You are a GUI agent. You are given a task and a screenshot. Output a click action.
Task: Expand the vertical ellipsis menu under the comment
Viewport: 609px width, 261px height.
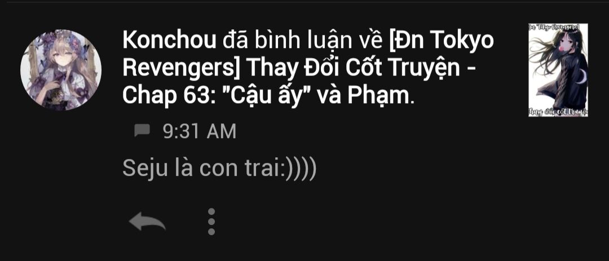click(x=211, y=222)
